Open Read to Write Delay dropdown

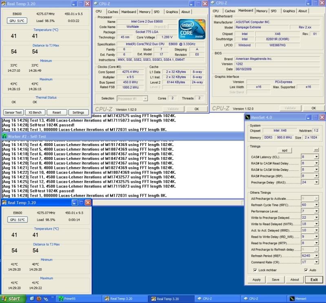point(316,237)
